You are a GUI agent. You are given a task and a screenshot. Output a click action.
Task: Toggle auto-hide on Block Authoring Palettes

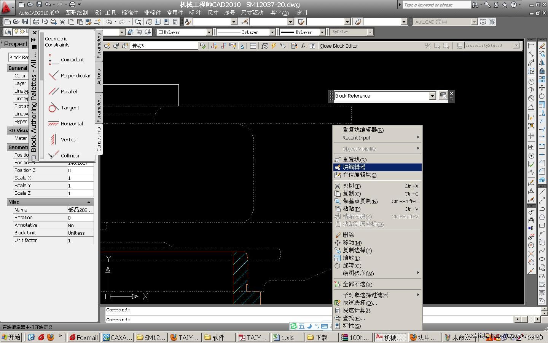point(34,40)
